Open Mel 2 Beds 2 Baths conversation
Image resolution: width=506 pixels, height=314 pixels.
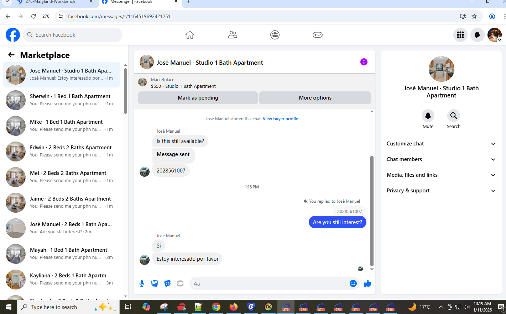tap(61, 177)
